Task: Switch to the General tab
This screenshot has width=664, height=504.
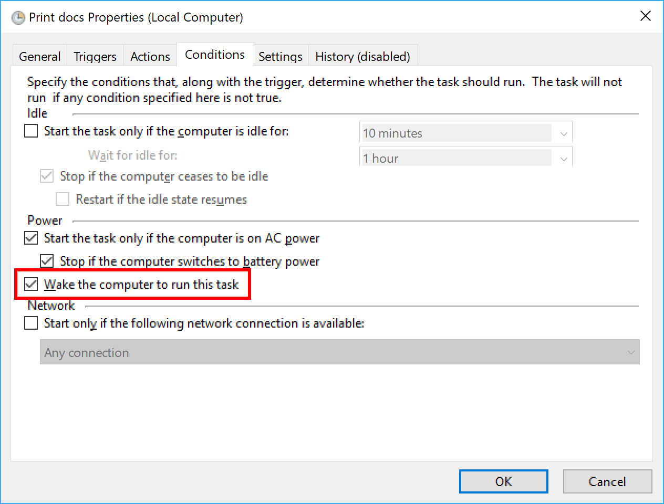Action: 39,56
